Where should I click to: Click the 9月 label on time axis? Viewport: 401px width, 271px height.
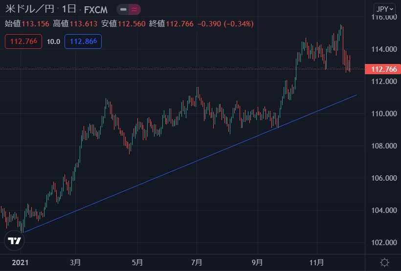pyautogui.click(x=257, y=262)
